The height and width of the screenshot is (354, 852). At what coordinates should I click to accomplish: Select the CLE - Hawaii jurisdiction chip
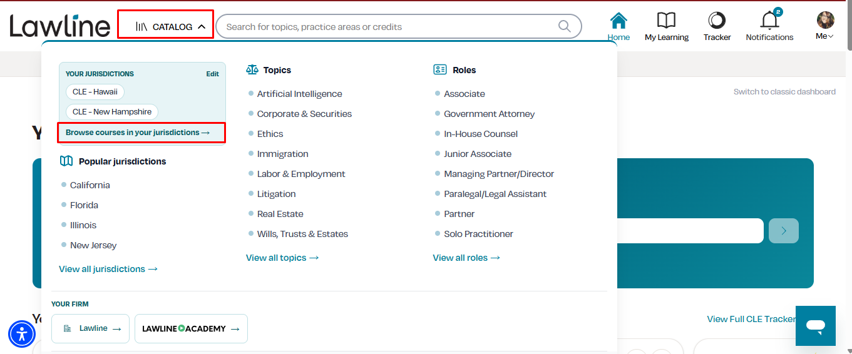[x=95, y=92]
